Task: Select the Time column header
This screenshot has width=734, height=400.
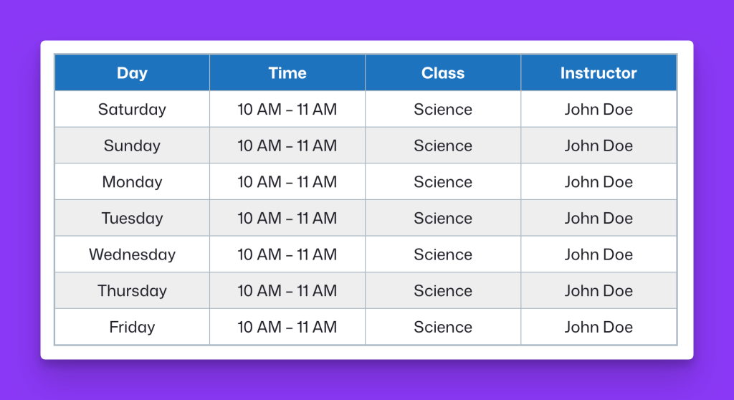Action: [x=287, y=72]
